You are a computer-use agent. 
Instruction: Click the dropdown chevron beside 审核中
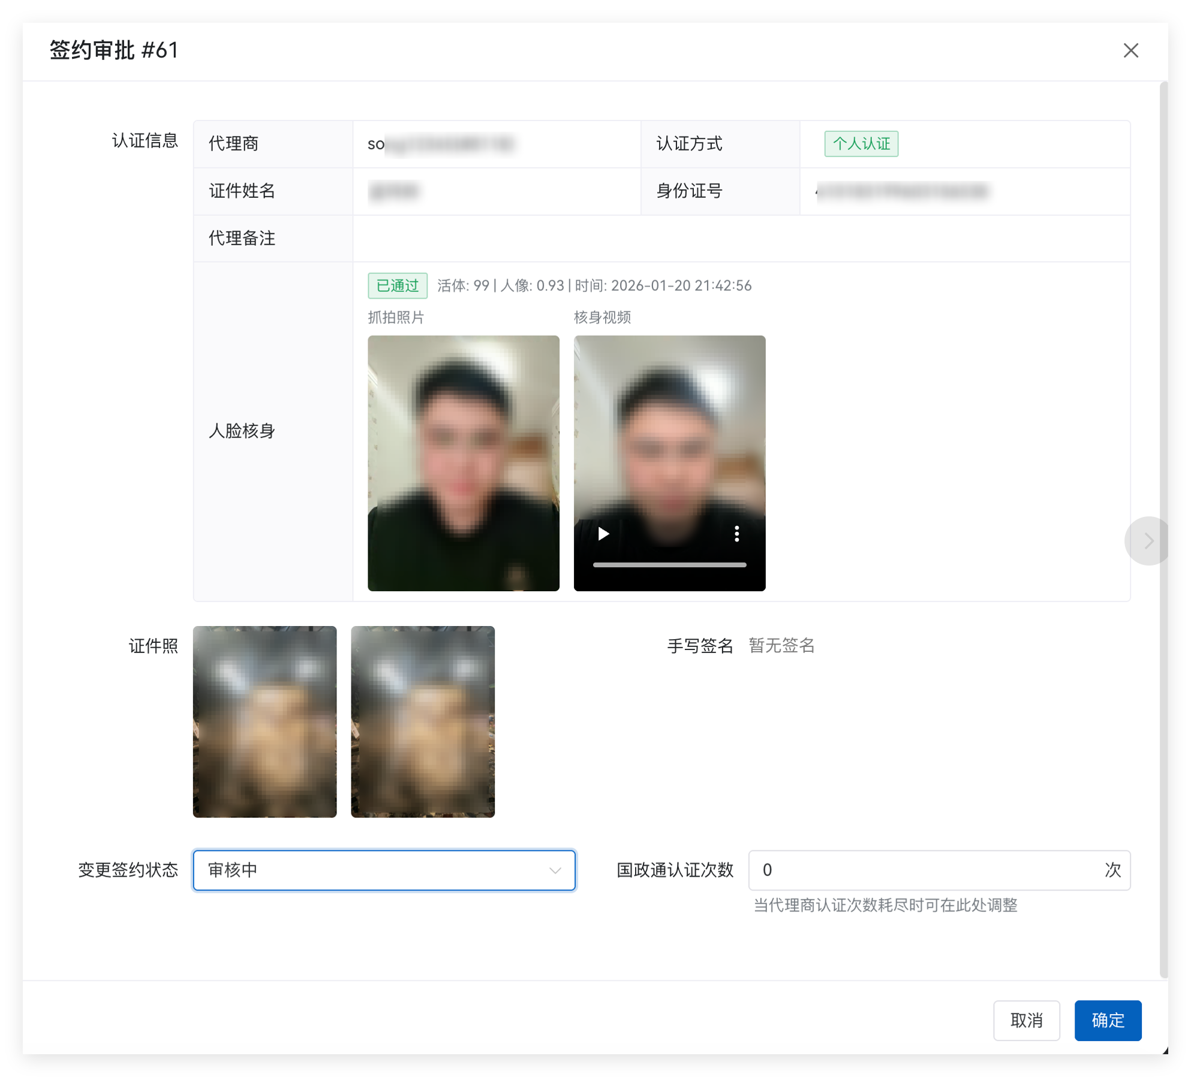[x=555, y=870]
